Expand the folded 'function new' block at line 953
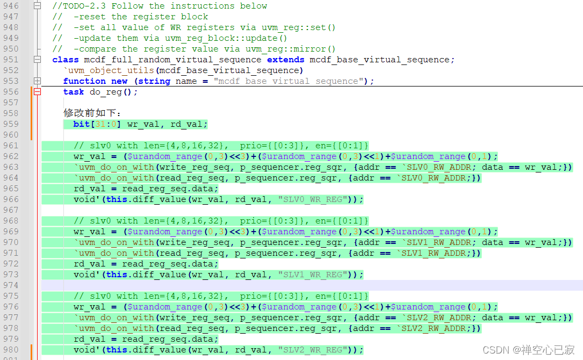This screenshot has height=360, width=583. pos(37,81)
